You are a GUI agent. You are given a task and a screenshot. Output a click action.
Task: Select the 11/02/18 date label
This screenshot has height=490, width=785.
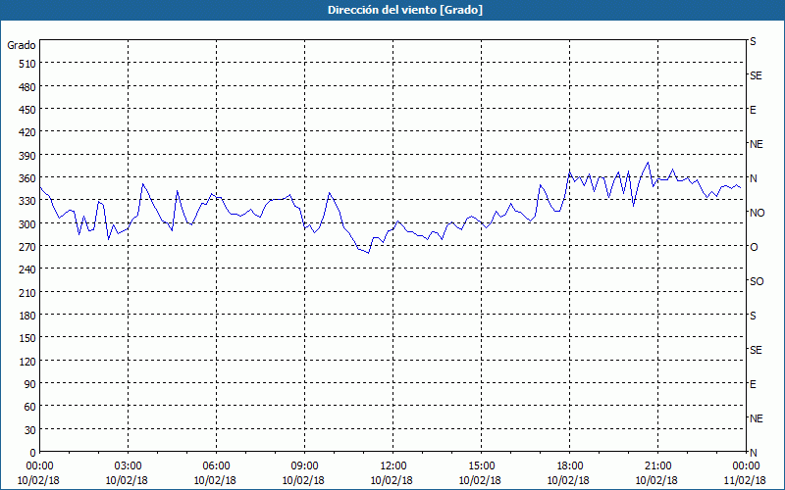[x=745, y=480]
